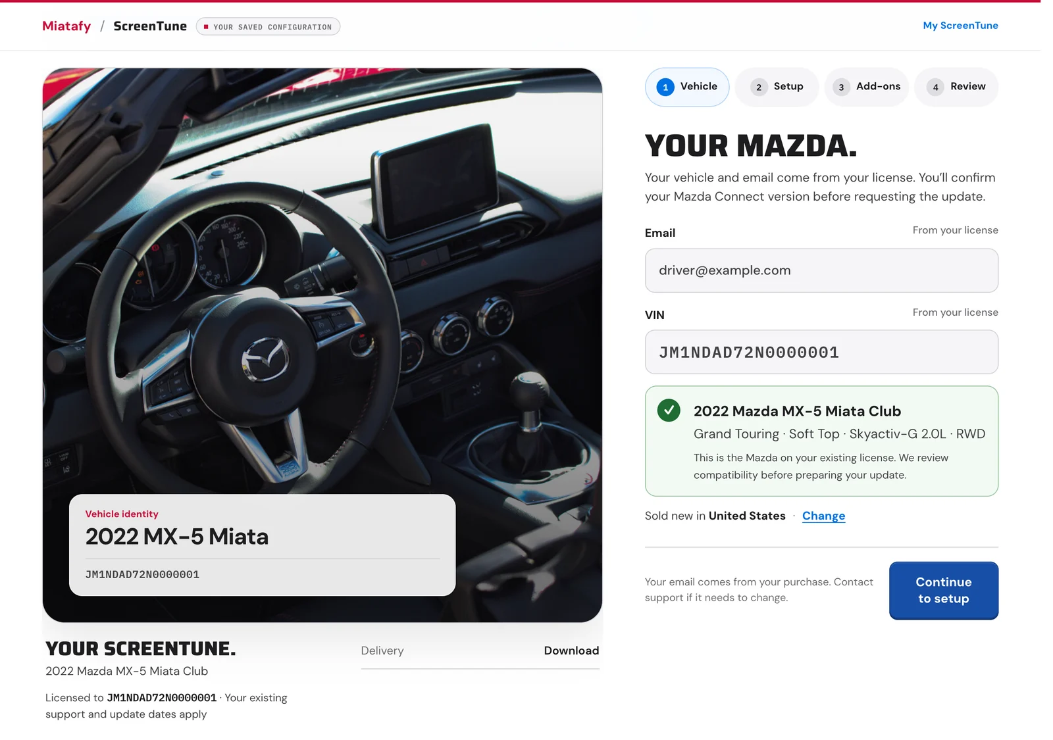The image size is (1053, 740).
Task: Click the step 1 number circle
Action: click(665, 87)
